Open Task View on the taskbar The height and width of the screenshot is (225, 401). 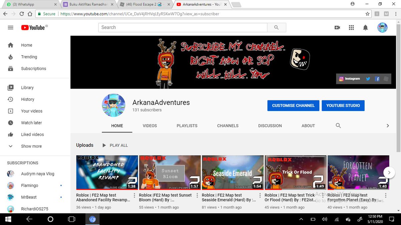(x=72, y=219)
